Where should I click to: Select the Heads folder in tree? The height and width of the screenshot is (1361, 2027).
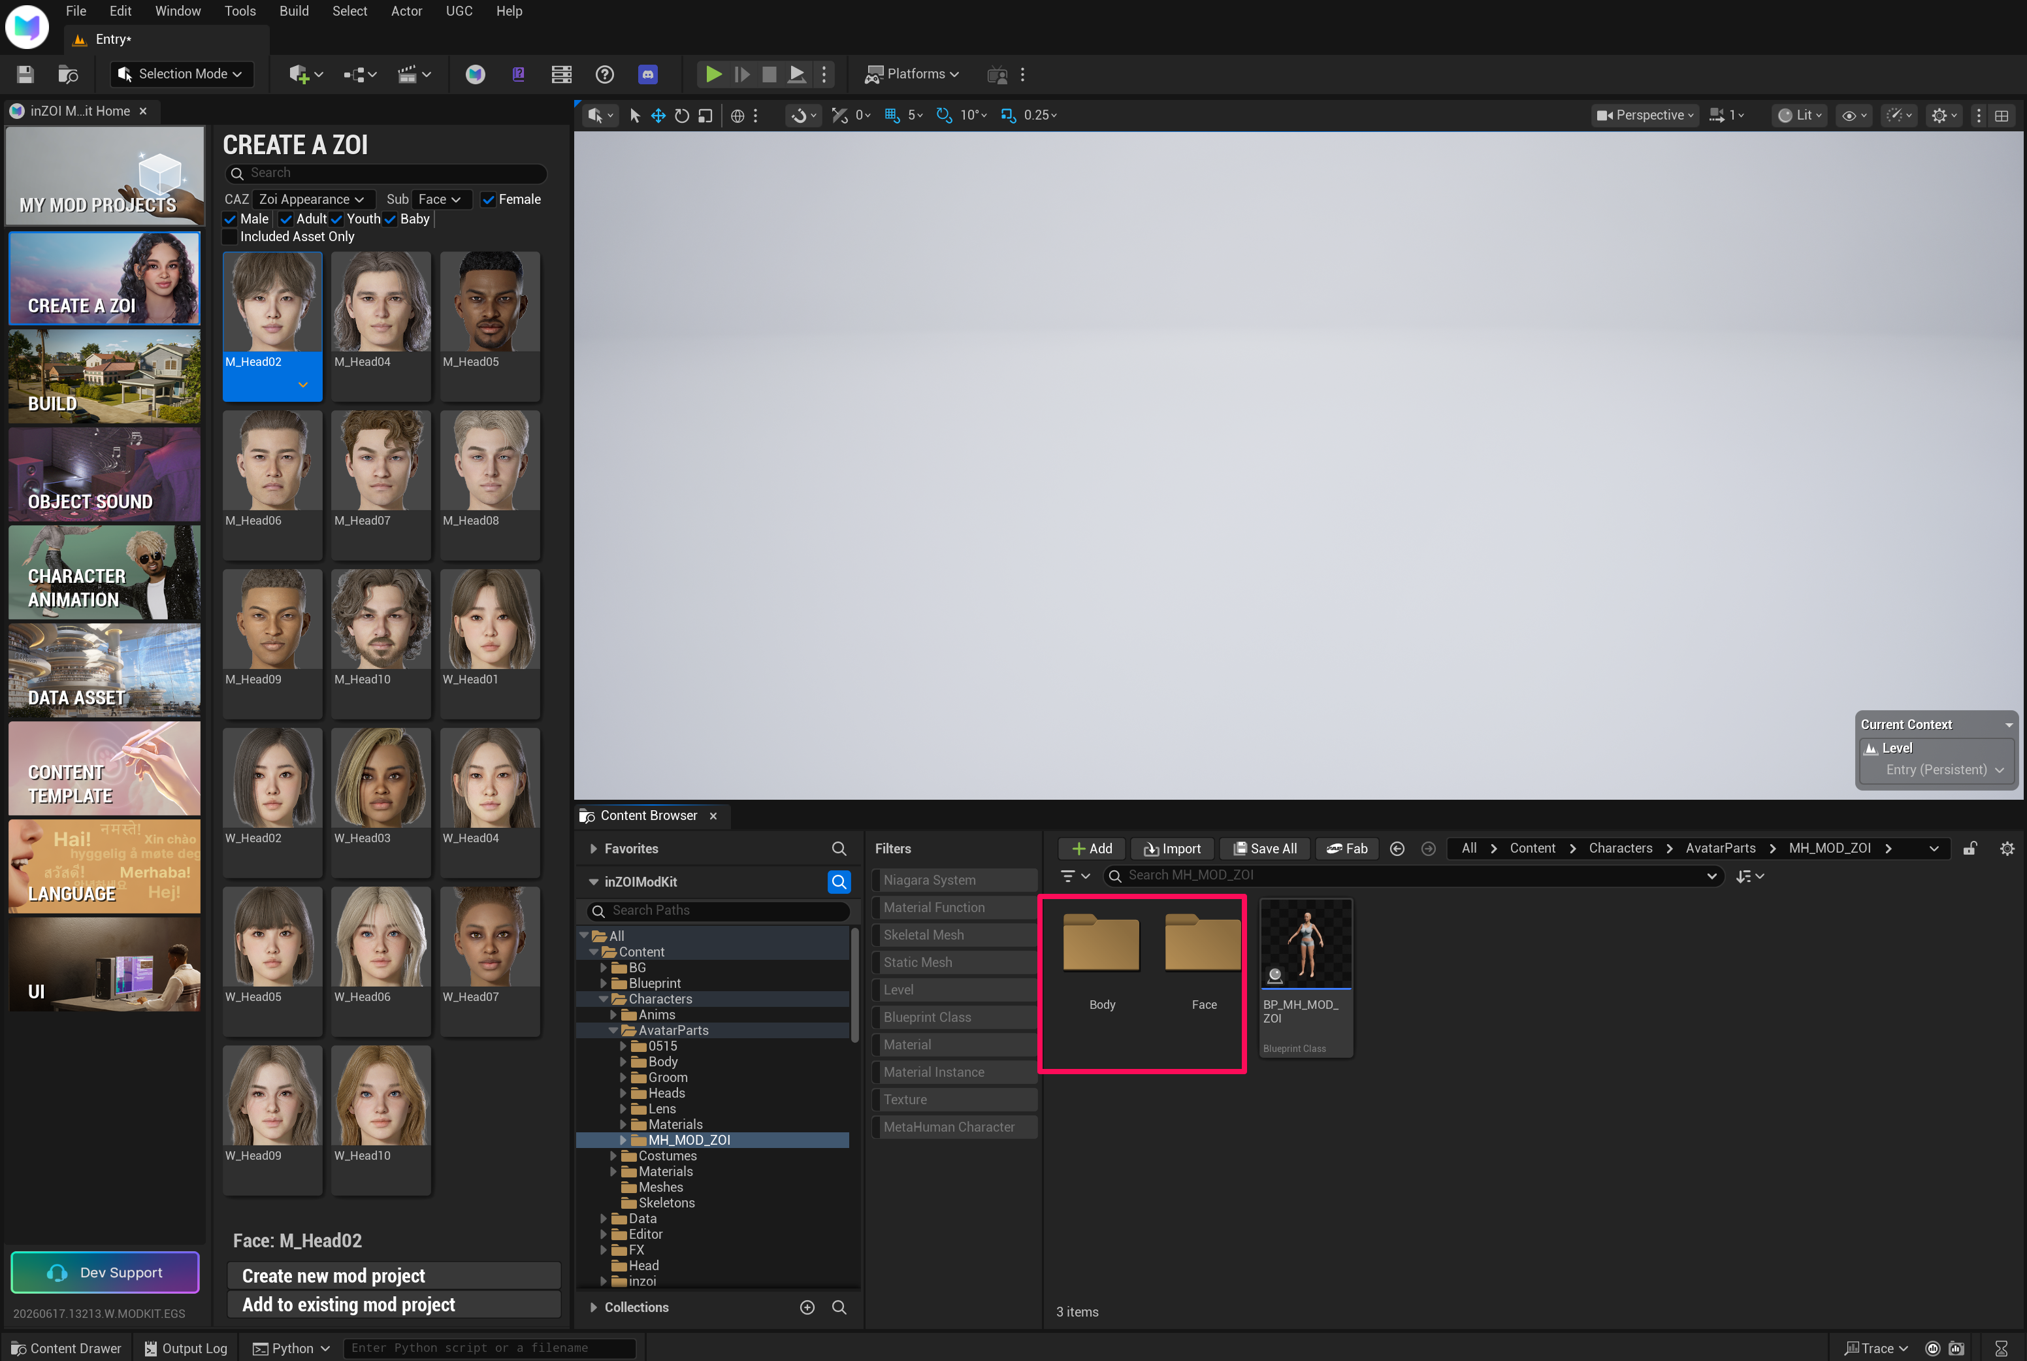666,1094
